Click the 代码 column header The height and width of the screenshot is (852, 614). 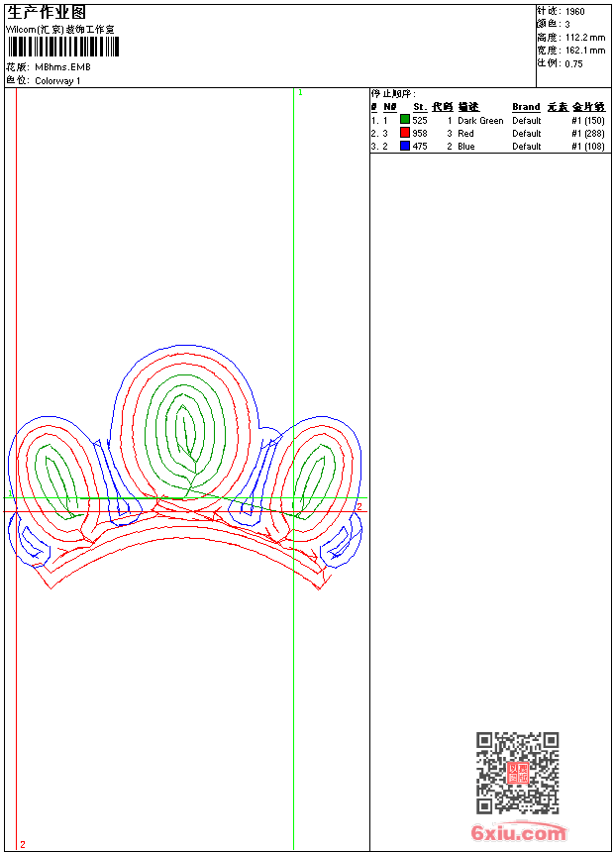pyautogui.click(x=443, y=107)
